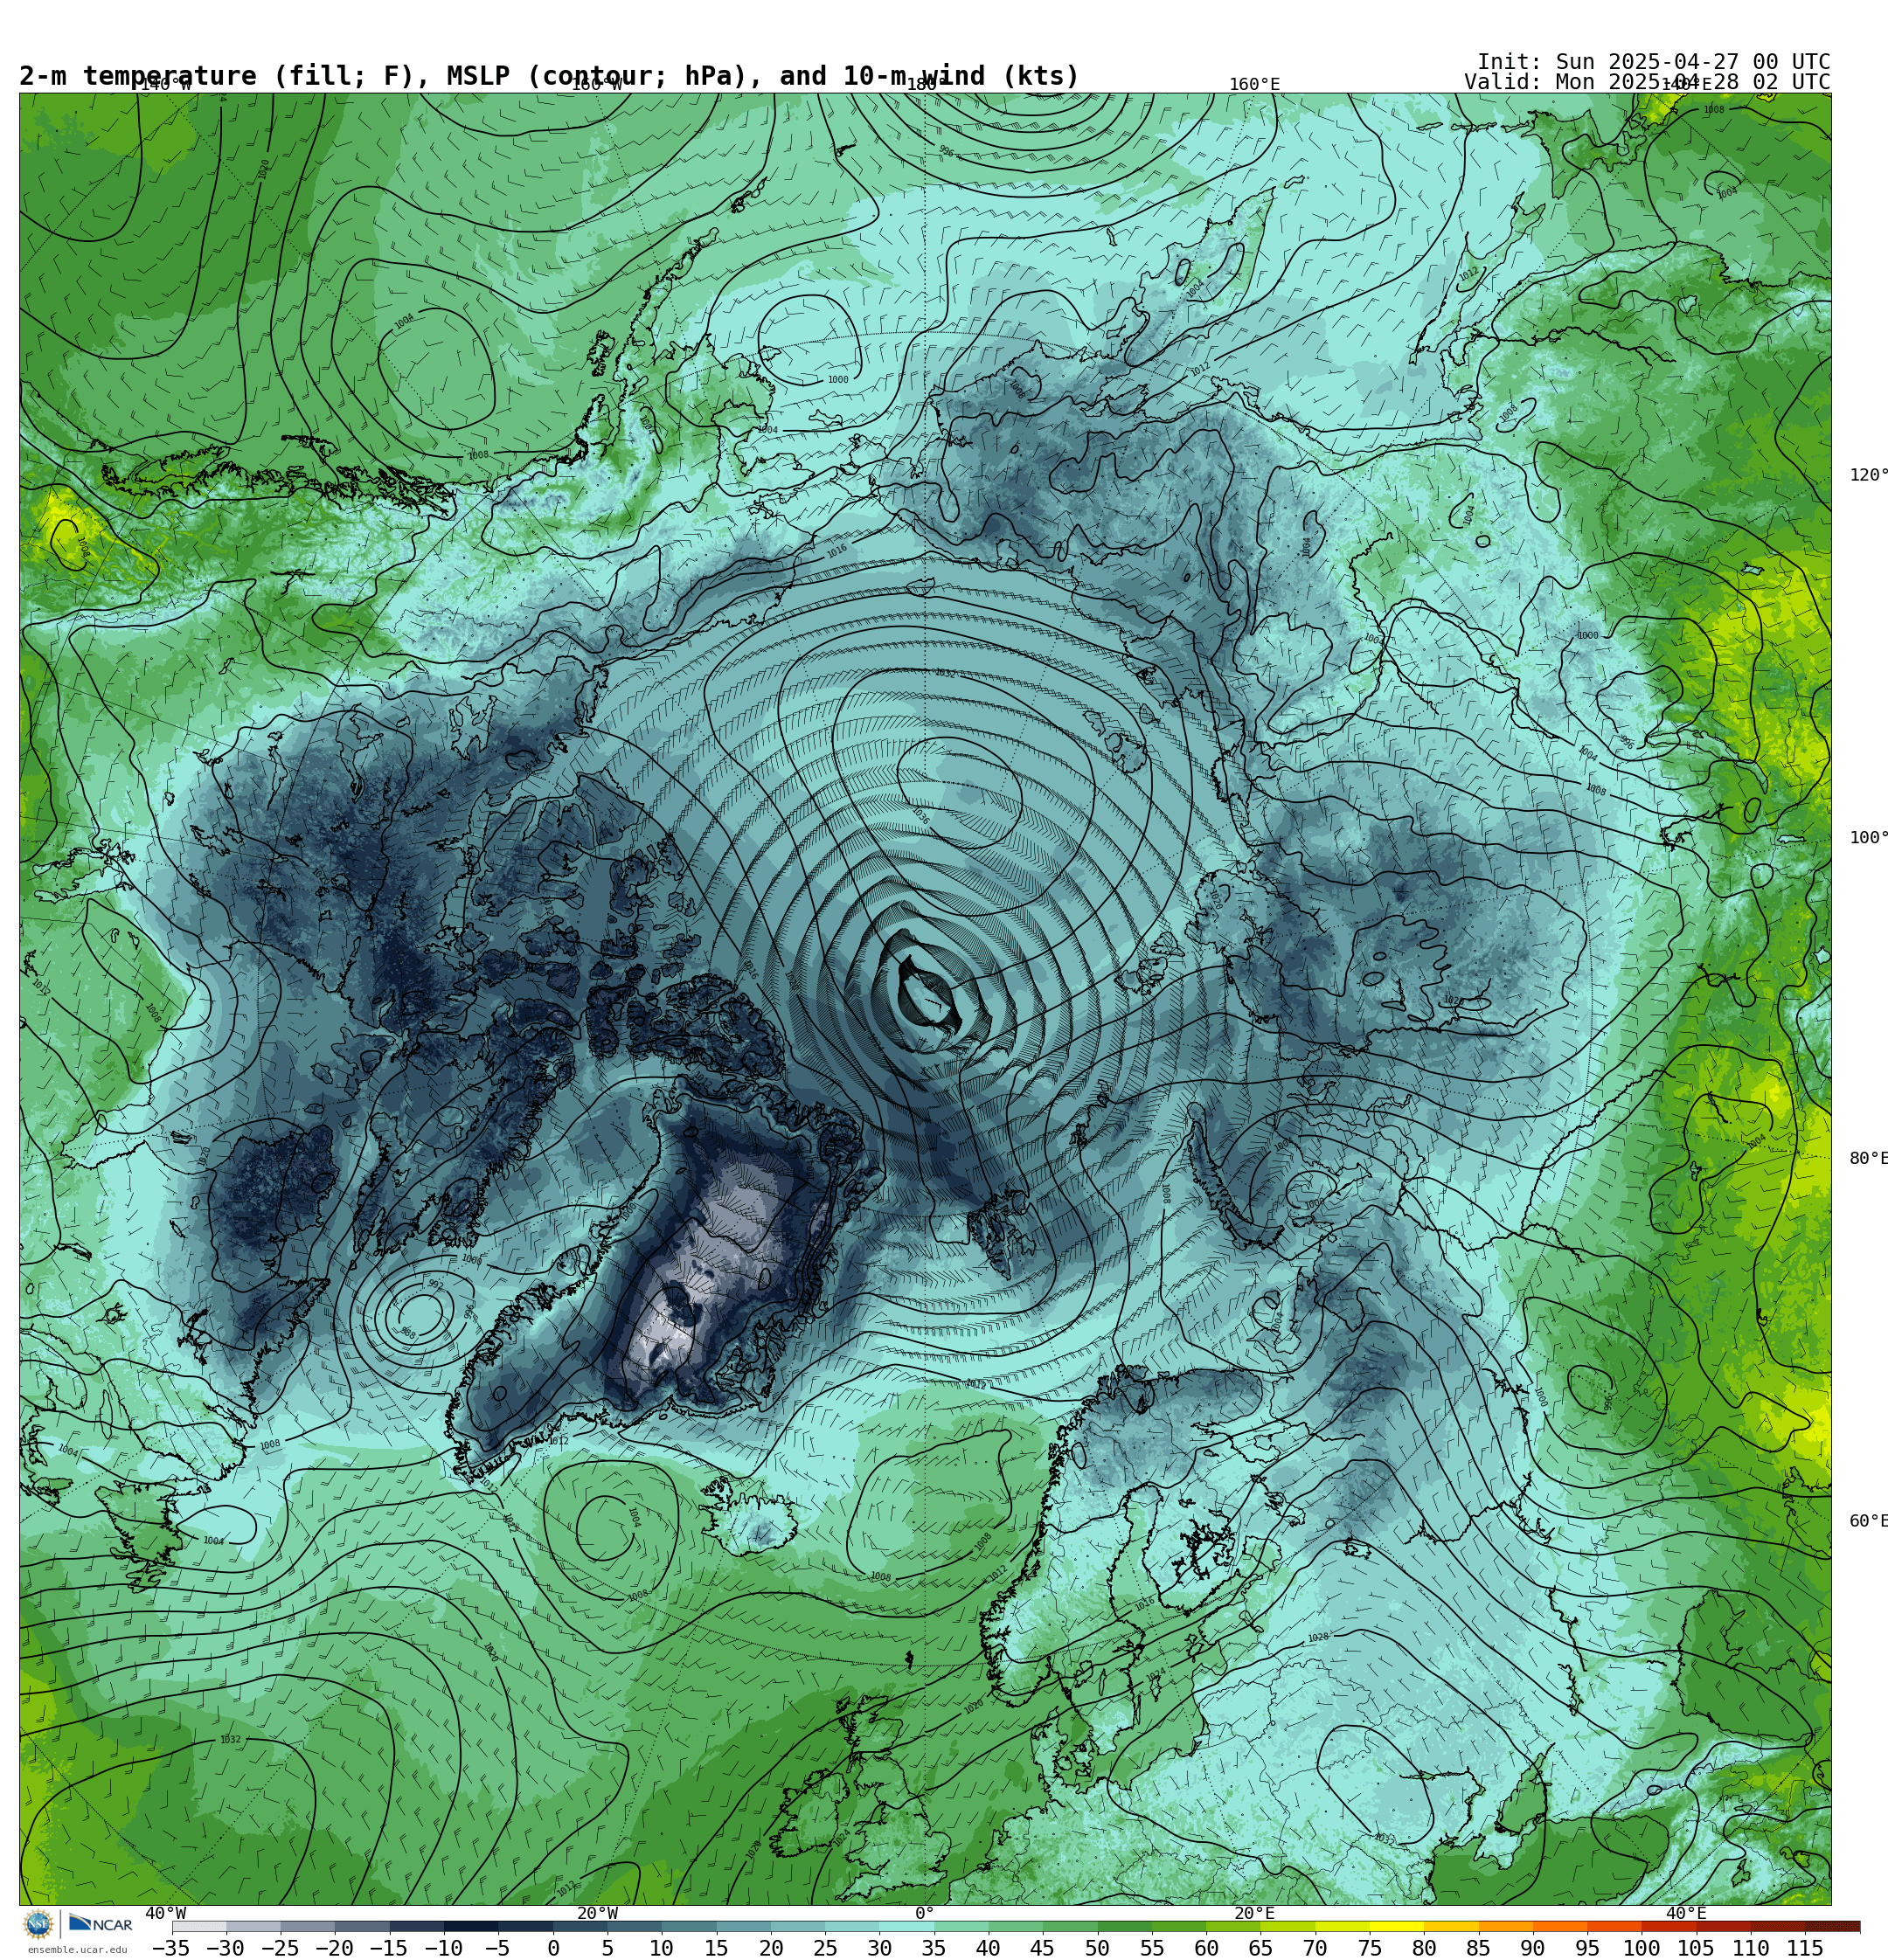Click the Valid date line reading 2025-04-28 02 UTC
The width and height of the screenshot is (1888, 1960).
click(1647, 82)
